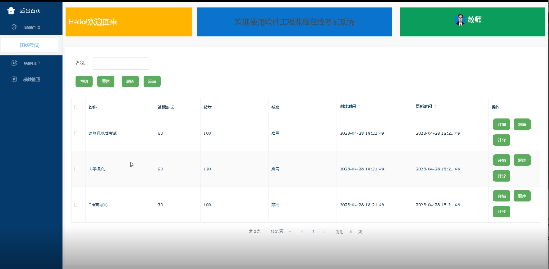
Task: Click the duration value 70
Action: coord(160,204)
